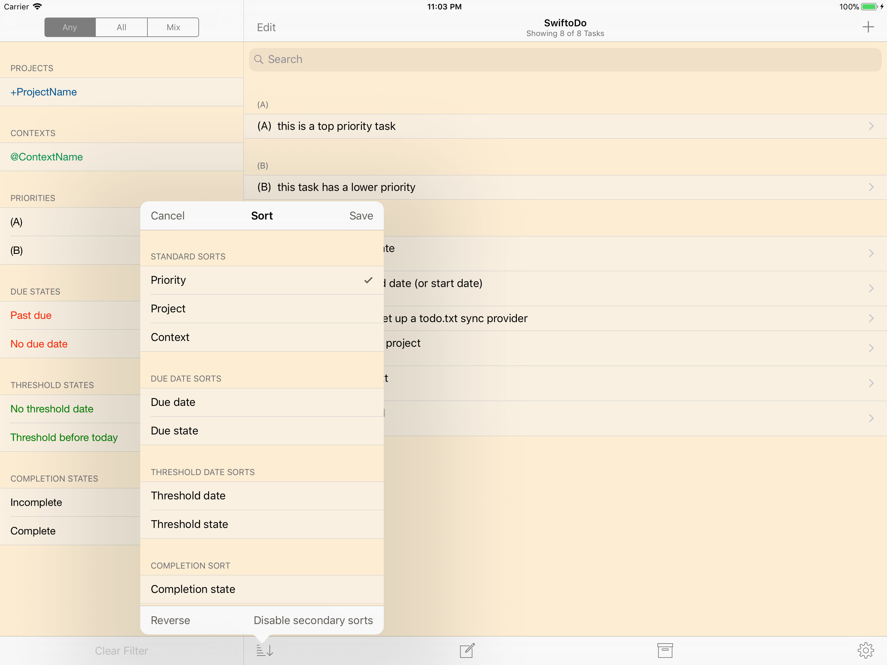This screenshot has width=887, height=665.
Task: Filter by No due date
Action: click(x=70, y=344)
